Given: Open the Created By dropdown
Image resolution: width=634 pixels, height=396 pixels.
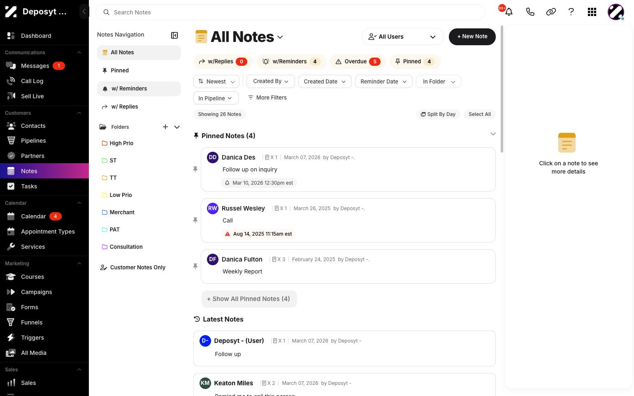Looking at the screenshot, I should pyautogui.click(x=271, y=81).
